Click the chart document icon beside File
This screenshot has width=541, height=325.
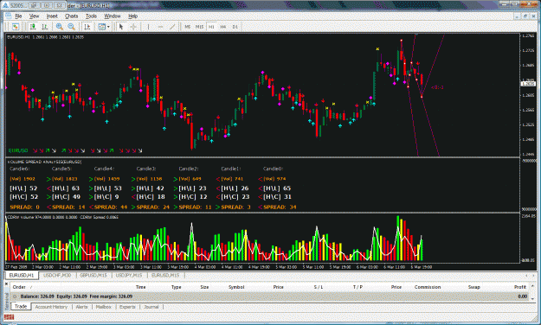[8, 16]
